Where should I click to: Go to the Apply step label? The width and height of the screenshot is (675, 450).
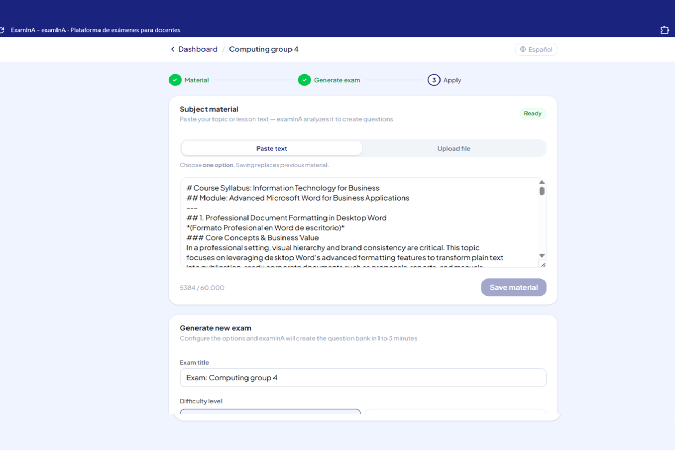(x=452, y=80)
